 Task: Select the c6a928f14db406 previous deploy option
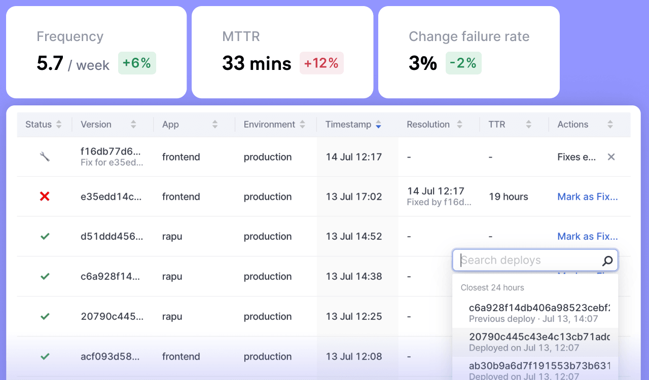pos(535,313)
